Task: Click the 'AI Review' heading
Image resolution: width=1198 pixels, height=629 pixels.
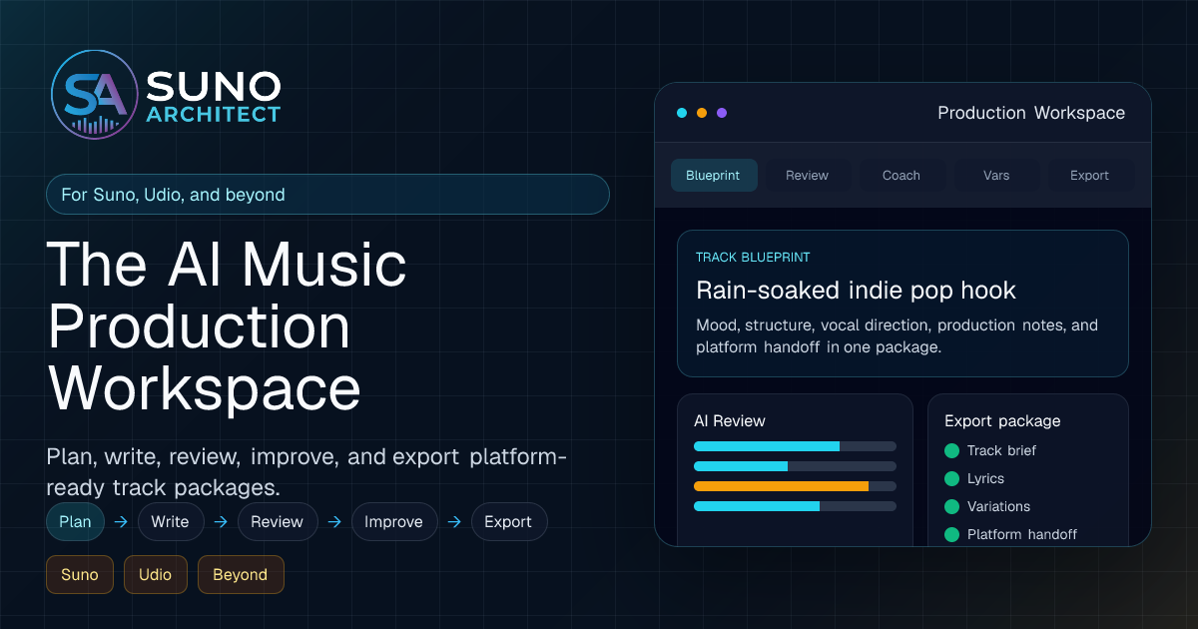Action: 730,421
